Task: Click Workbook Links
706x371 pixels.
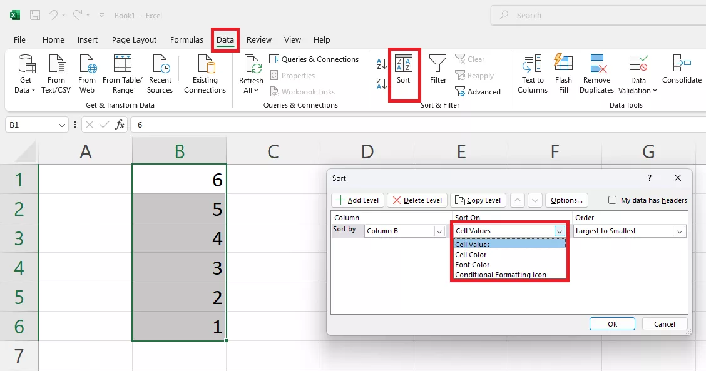Action: (x=302, y=92)
